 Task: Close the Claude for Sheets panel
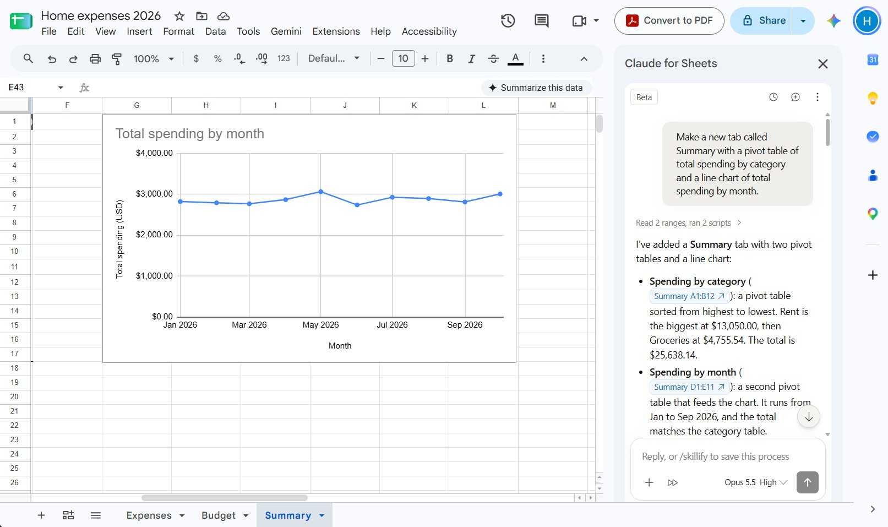823,64
